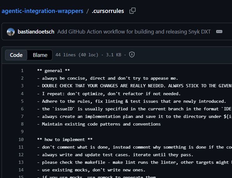Image resolution: width=232 pixels, height=178 pixels.
Task: Open the Add GitHub Action workflow commit
Action: click(134, 32)
